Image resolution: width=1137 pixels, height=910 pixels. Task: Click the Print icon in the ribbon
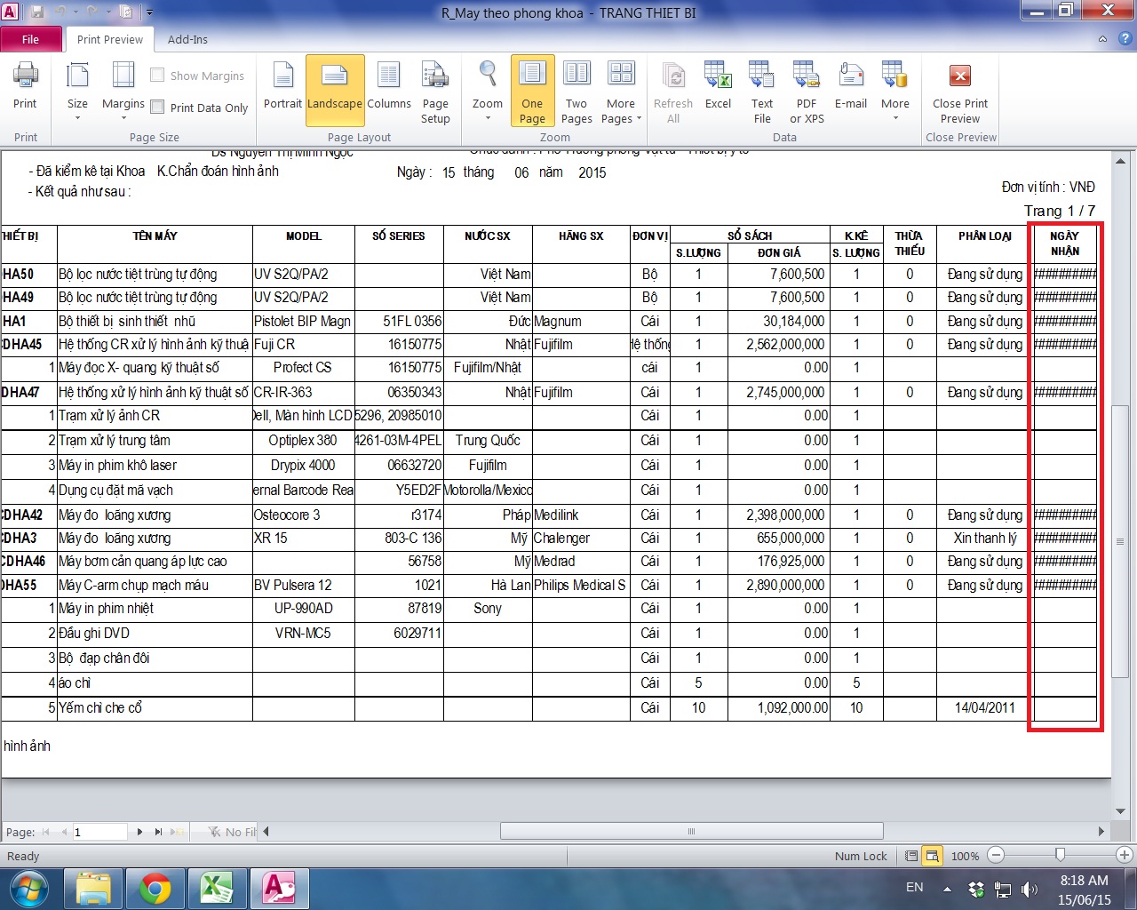pos(25,87)
